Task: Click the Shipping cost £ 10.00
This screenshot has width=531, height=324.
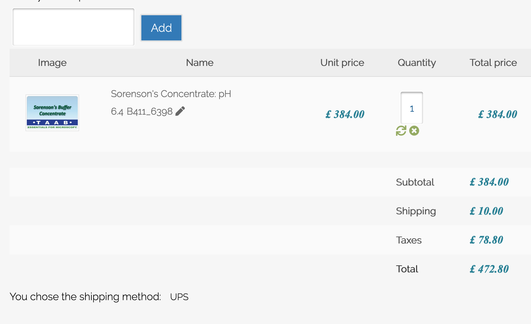Action: click(x=486, y=211)
